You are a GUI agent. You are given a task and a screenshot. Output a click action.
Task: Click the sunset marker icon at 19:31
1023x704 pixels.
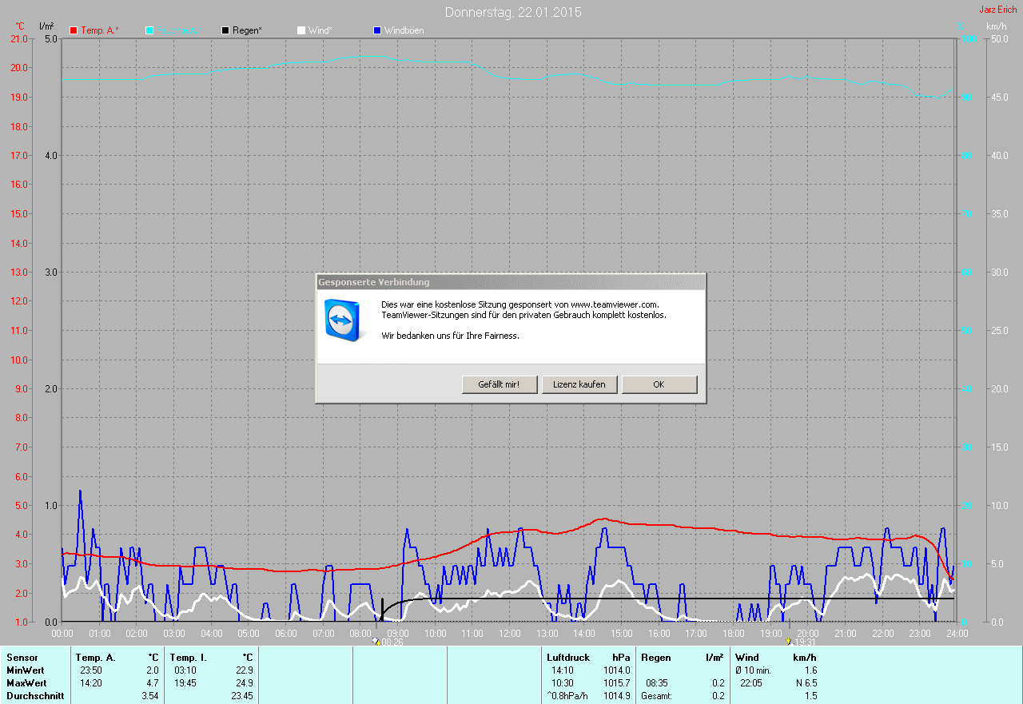pyautogui.click(x=789, y=641)
